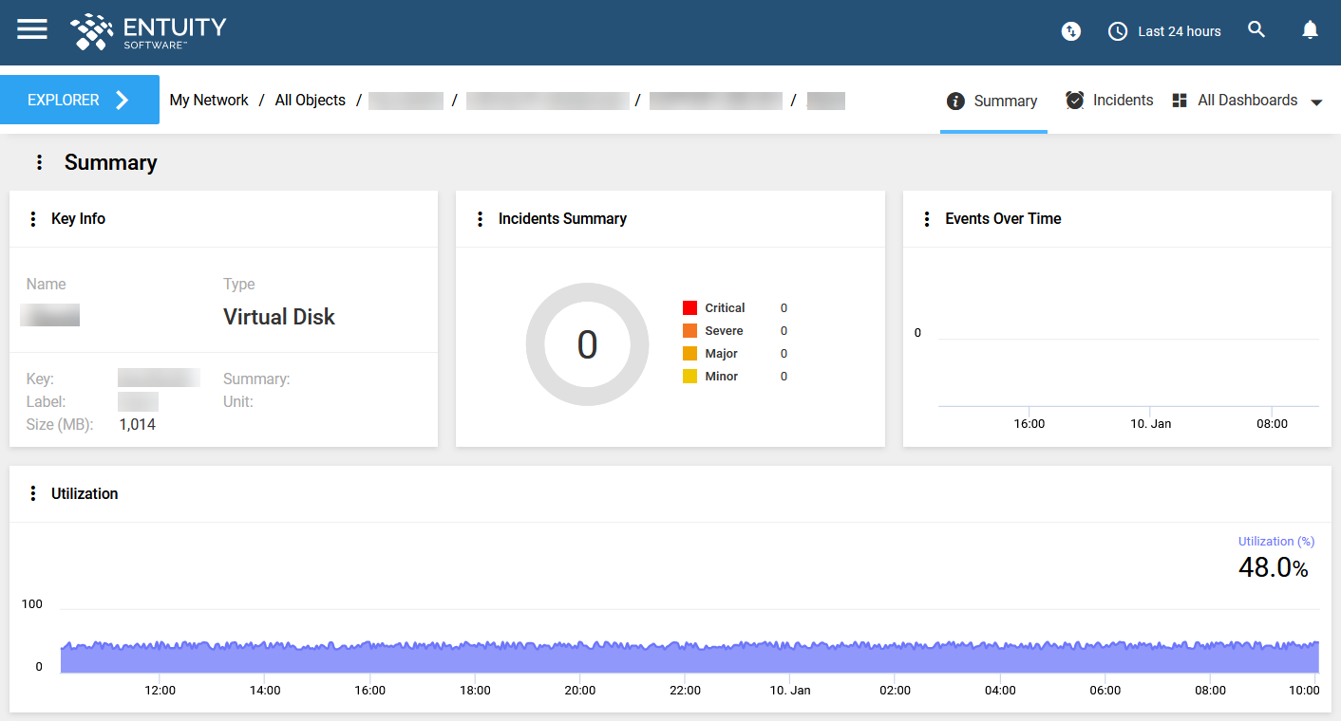Click the Key Info panel title
Image resolution: width=1341 pixels, height=721 pixels.
[x=78, y=218]
